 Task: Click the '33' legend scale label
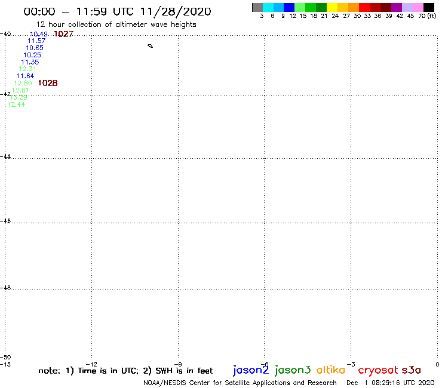367,16
